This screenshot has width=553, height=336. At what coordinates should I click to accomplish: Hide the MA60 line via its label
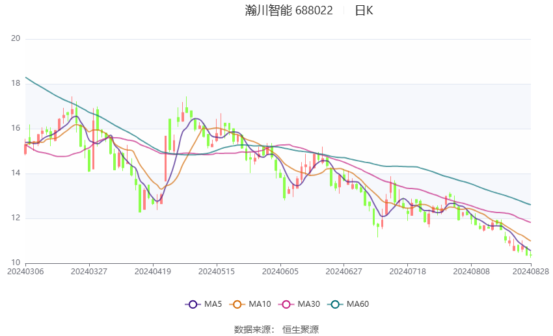358,304
